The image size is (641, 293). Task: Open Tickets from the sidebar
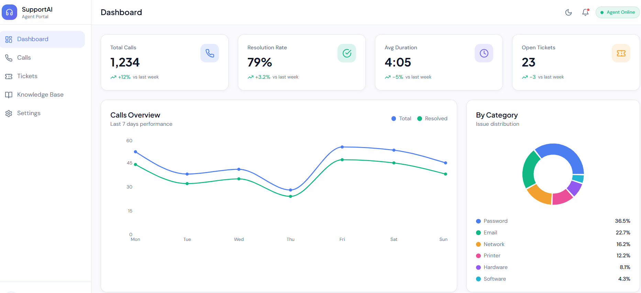(27, 76)
